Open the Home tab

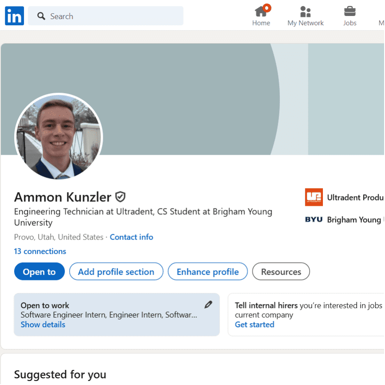(x=261, y=16)
